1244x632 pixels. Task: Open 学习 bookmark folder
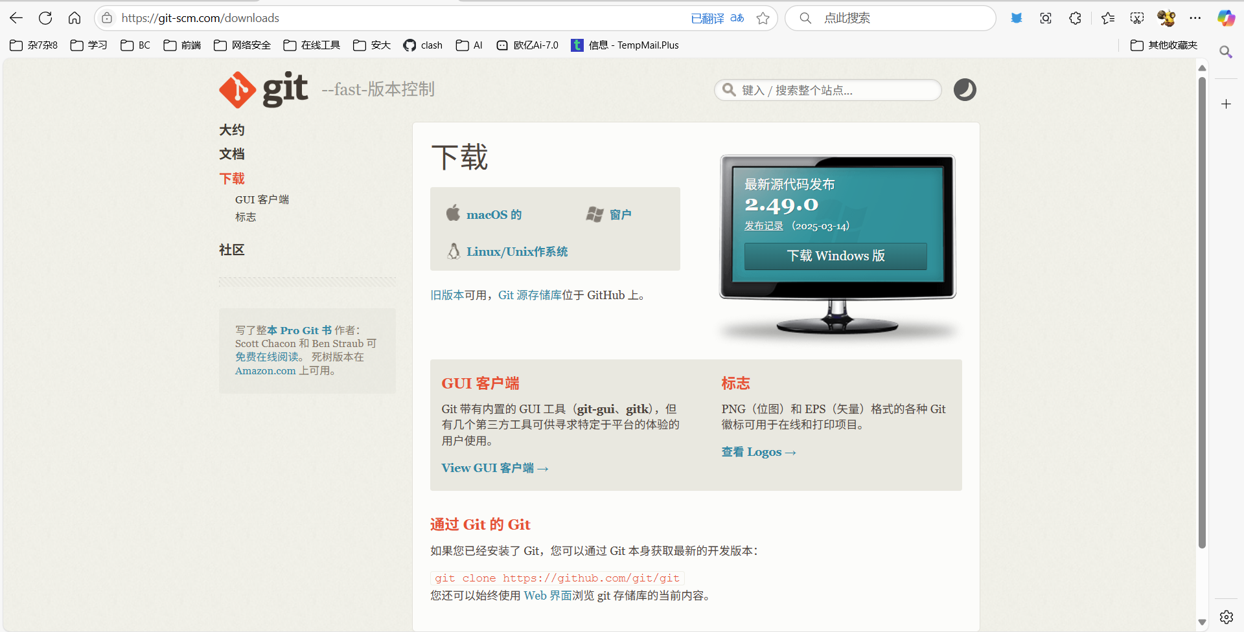(x=89, y=45)
